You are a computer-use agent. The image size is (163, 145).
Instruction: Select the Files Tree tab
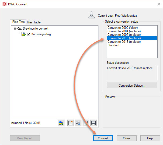(18, 22)
